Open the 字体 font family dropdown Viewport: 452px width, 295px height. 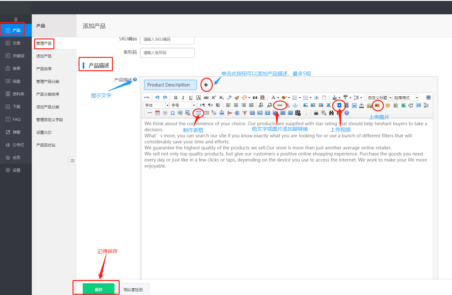156,105
